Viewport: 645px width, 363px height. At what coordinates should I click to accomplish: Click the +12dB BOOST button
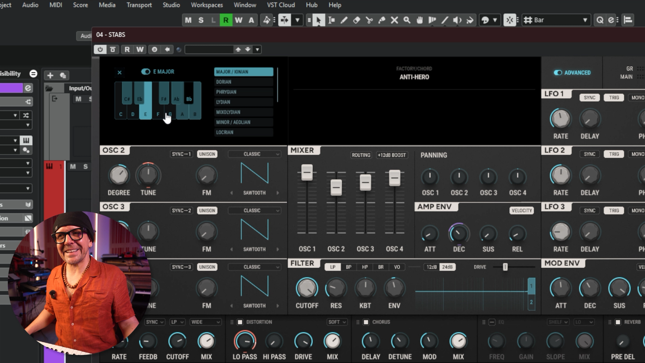pos(392,155)
